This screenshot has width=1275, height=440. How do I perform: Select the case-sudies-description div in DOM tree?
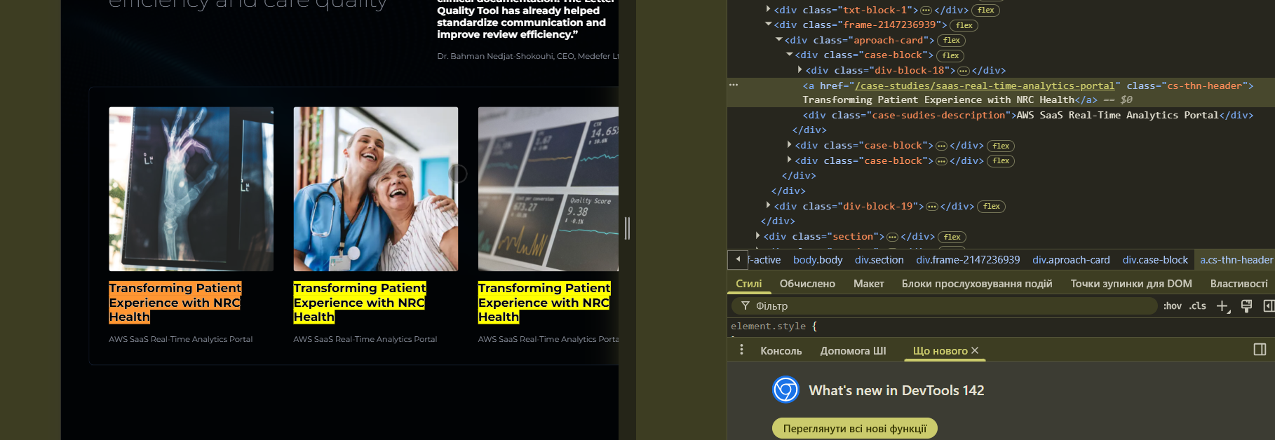[1027, 116]
